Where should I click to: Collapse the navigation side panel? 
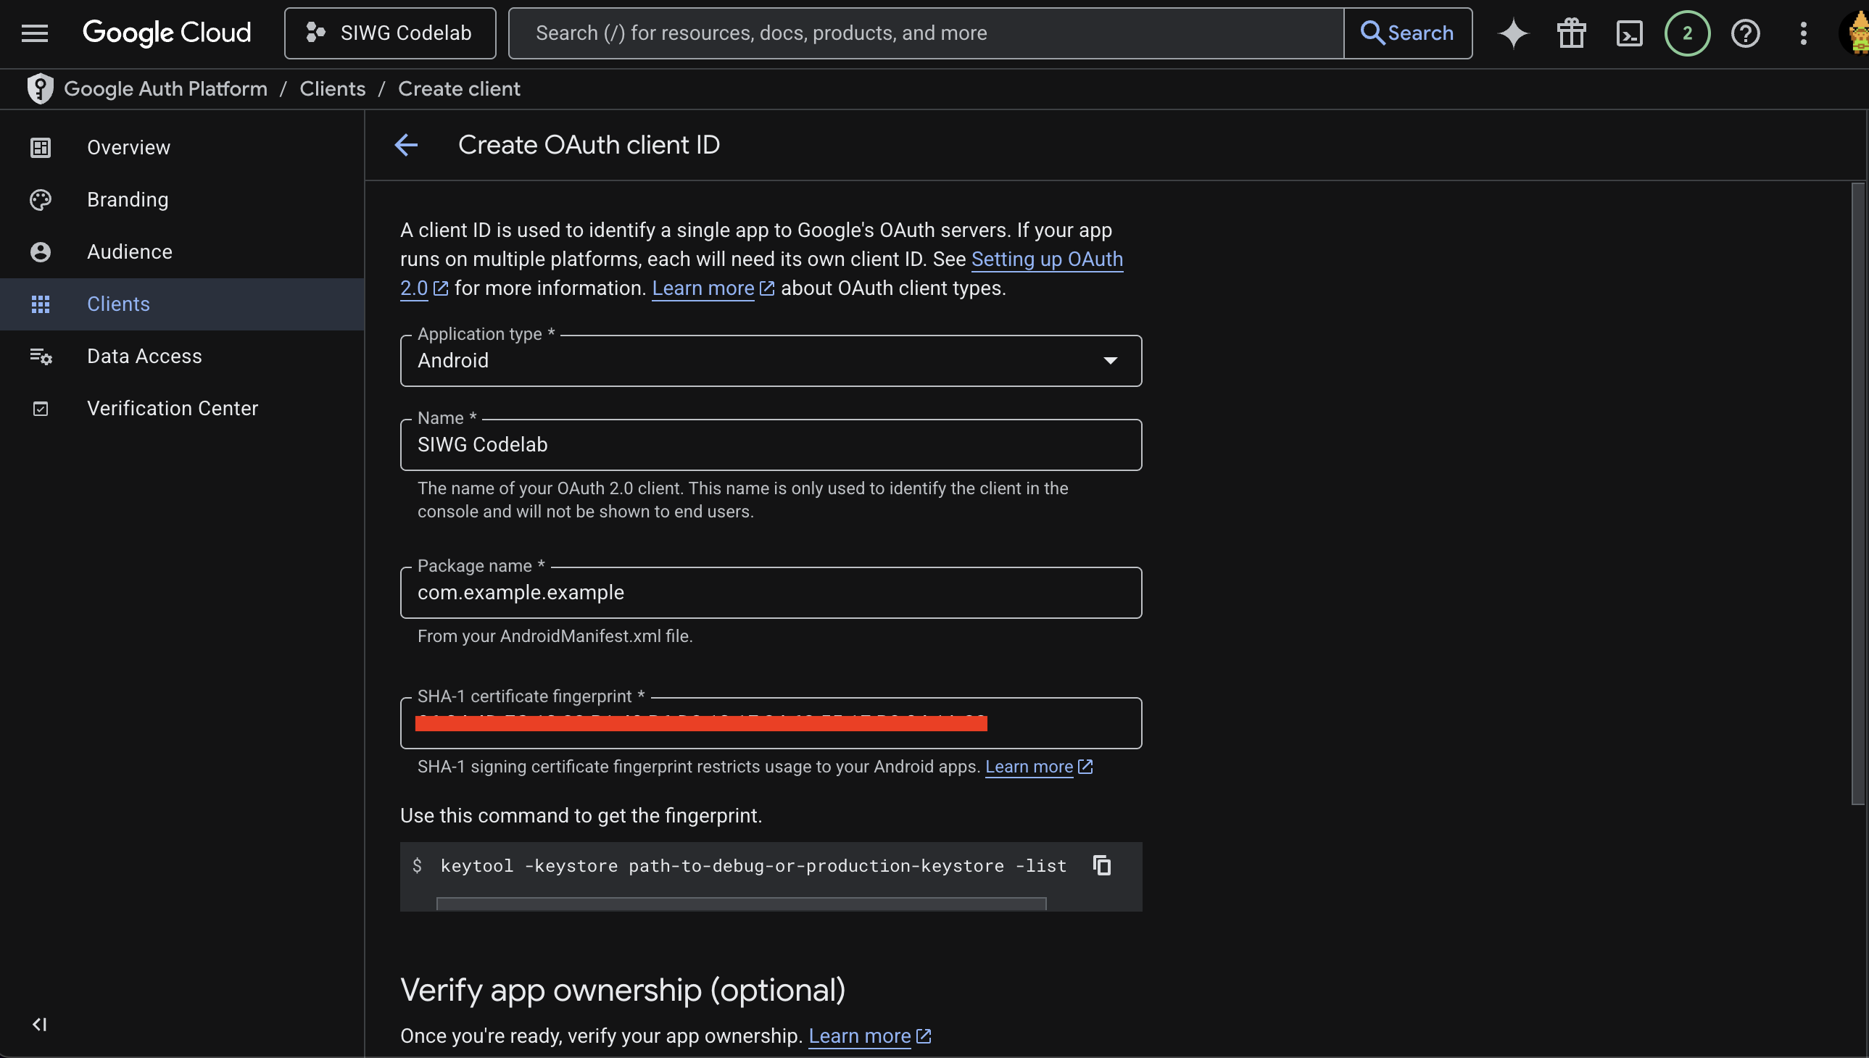pos(39,1025)
